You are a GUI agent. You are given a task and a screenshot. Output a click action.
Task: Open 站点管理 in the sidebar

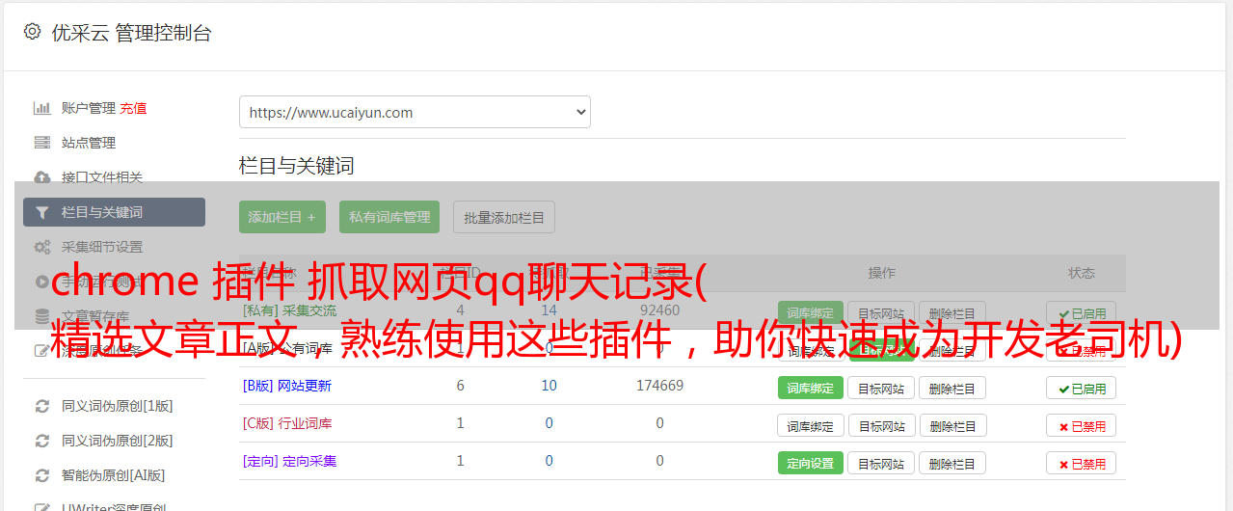click(89, 143)
